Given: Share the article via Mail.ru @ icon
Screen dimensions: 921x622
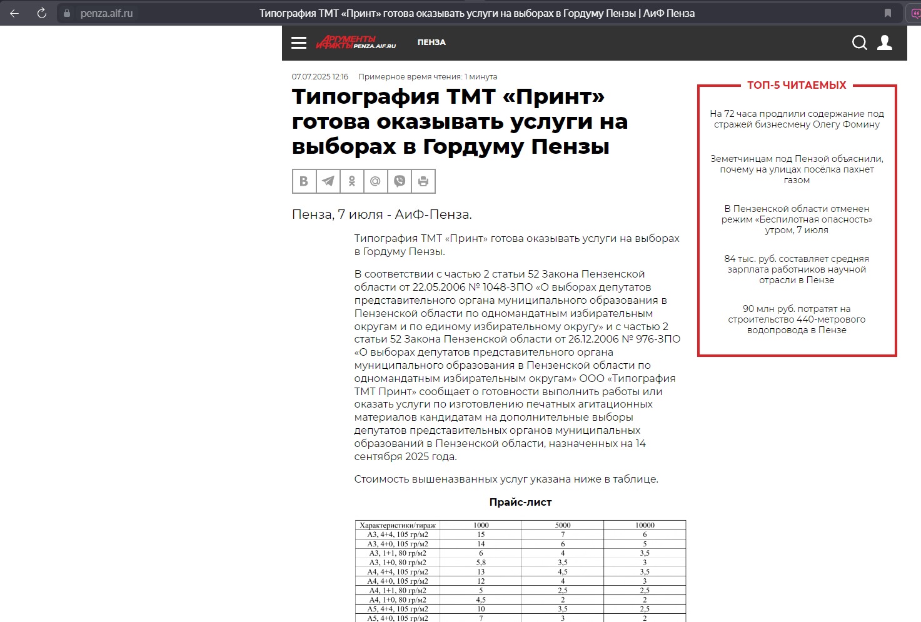Looking at the screenshot, I should [375, 181].
